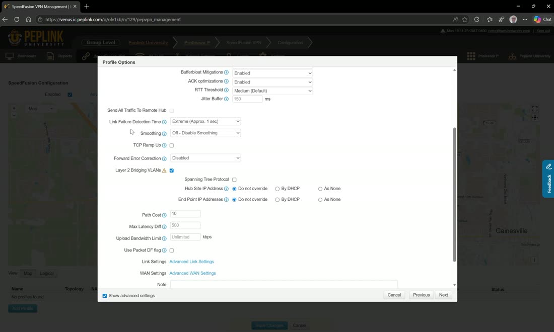Select End Point IP As None
Viewport: 554px width, 332px height.
[320, 200]
